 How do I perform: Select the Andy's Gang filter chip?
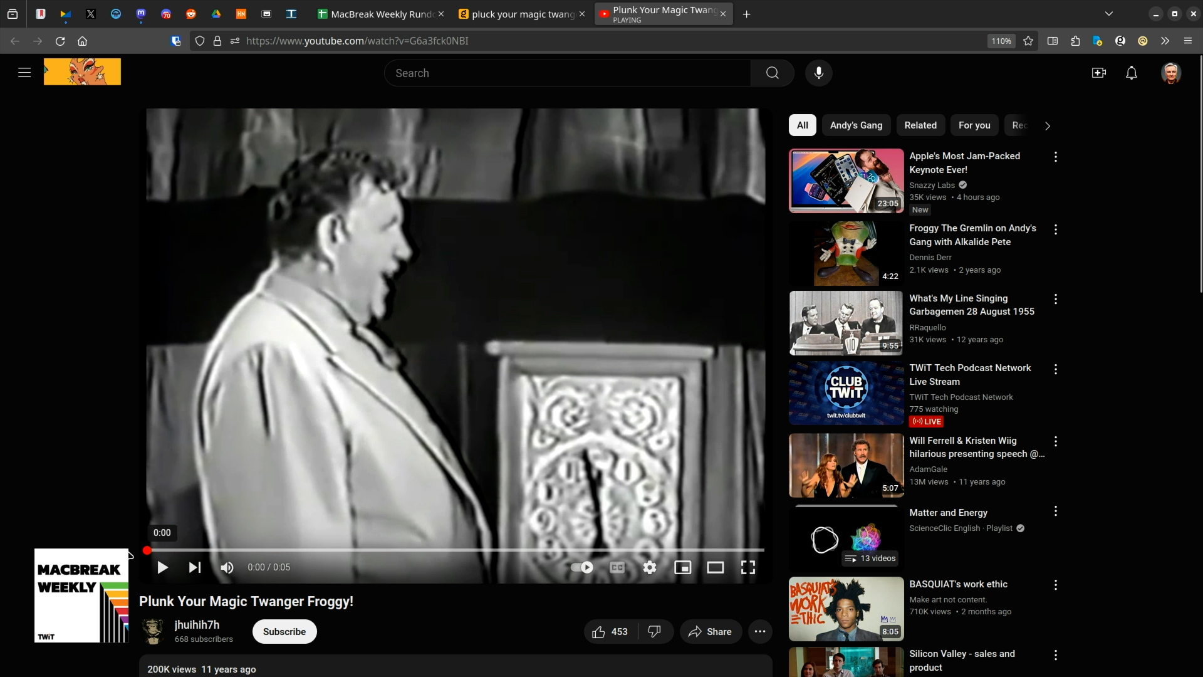click(x=856, y=125)
